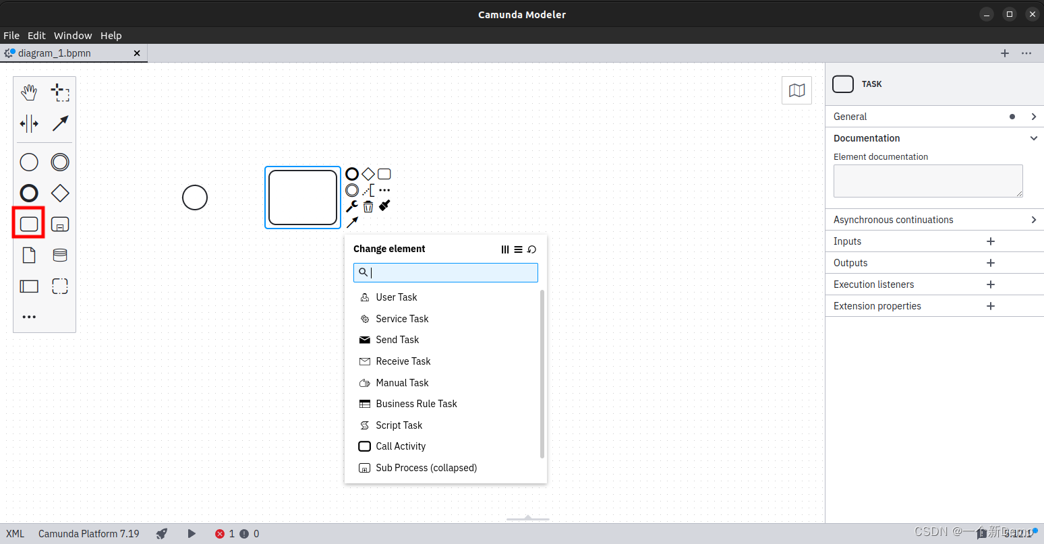Create an intermediate event from the palette

tap(60, 162)
